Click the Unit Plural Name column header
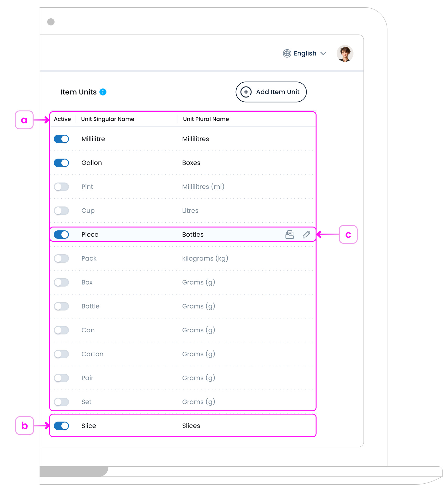Viewport: 444px width, 492px height. pyautogui.click(x=206, y=119)
